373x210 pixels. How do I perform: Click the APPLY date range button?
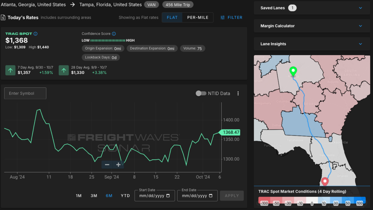[x=232, y=196]
